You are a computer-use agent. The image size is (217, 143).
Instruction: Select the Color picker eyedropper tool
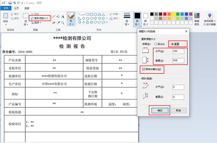(58, 23)
